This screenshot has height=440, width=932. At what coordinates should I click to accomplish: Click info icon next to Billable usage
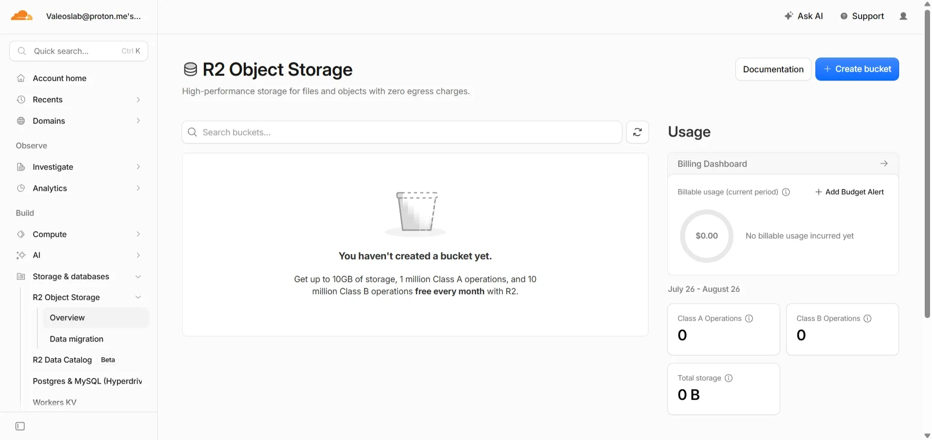click(786, 192)
